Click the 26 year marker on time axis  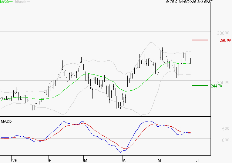15,161
